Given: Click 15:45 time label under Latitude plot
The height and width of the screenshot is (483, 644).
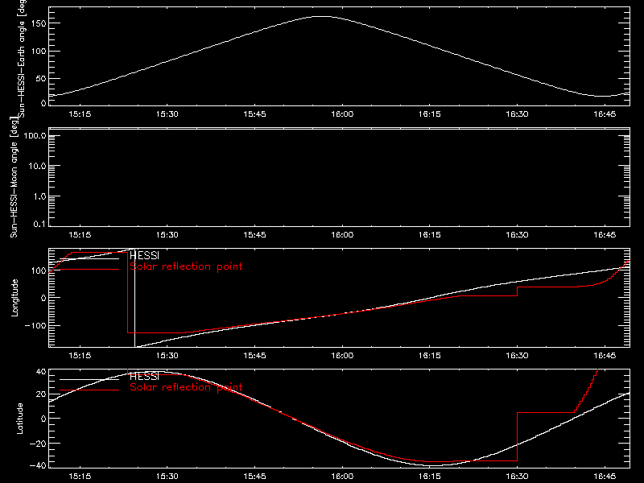Looking at the screenshot, I should pyautogui.click(x=254, y=477).
